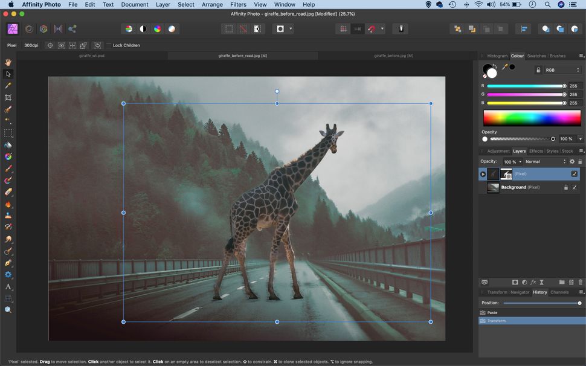Expand the selected Pixel layer disclosure arrow
This screenshot has width=586, height=366.
point(483,174)
